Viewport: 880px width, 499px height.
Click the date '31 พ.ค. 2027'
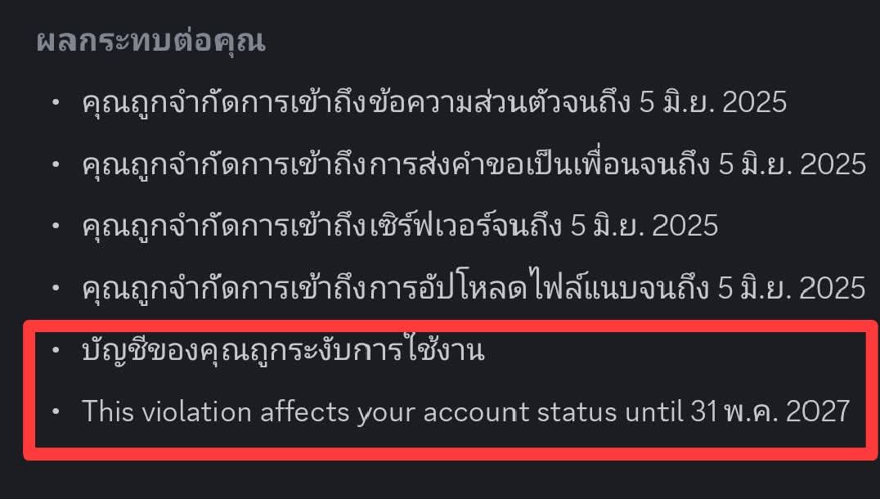click(770, 411)
